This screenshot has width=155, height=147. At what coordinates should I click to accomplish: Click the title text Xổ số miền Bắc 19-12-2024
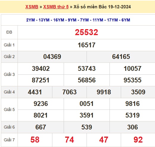[x=102, y=7]
